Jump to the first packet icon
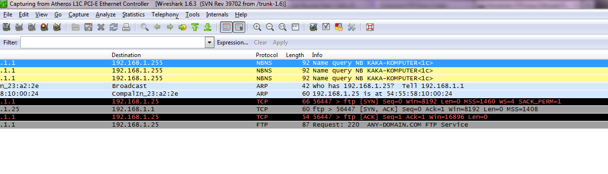 [195, 27]
